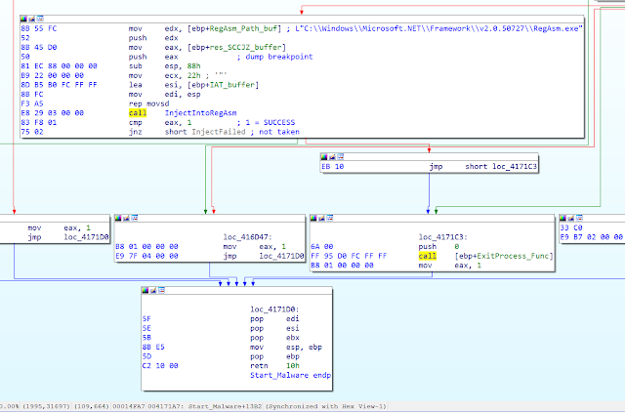This screenshot has width=625, height=412.
Task: Click 'mov ecx, 22h' instruction
Action: 165,76
